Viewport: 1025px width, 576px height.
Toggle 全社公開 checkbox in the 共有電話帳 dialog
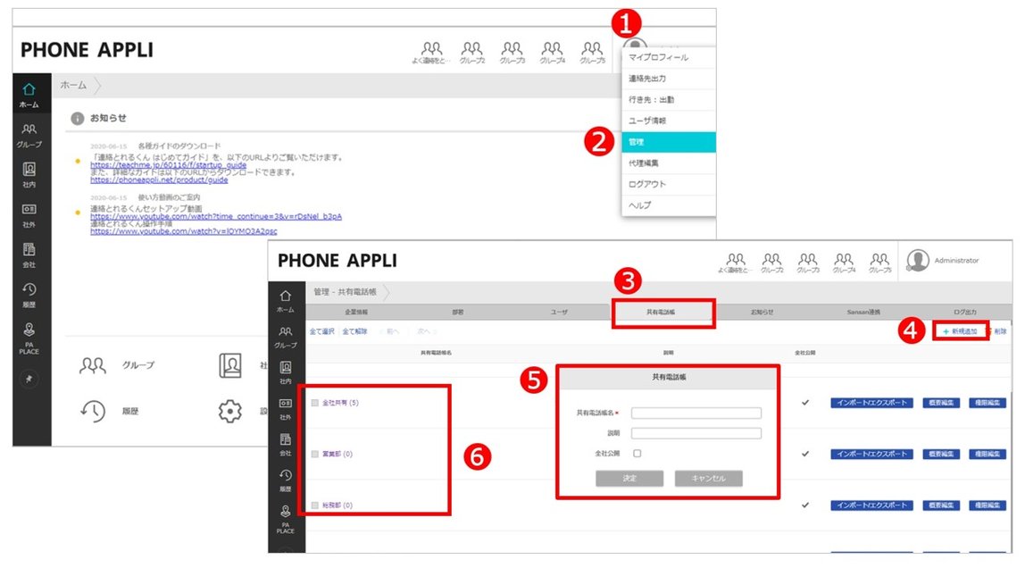[637, 453]
